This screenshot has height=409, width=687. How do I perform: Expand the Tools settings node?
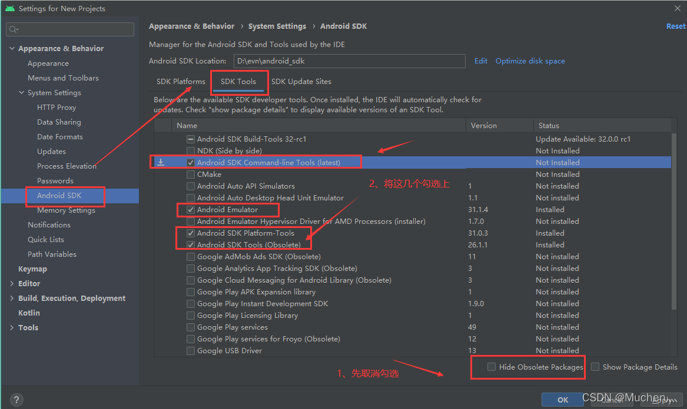click(12, 328)
